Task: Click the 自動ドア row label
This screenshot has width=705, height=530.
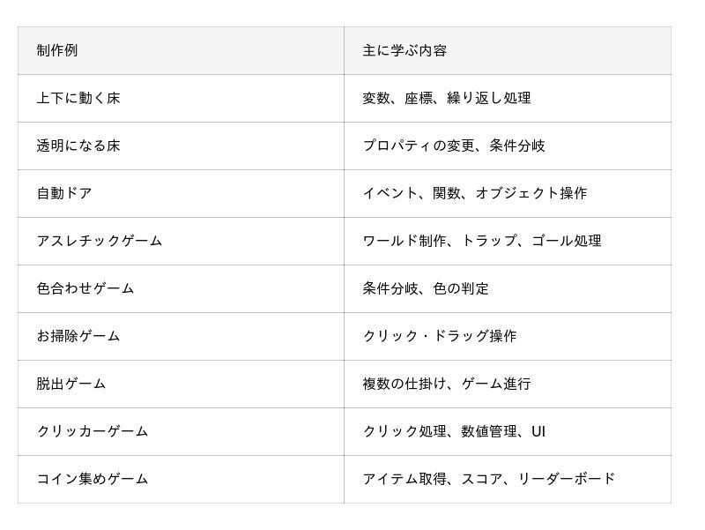Action: coord(181,193)
